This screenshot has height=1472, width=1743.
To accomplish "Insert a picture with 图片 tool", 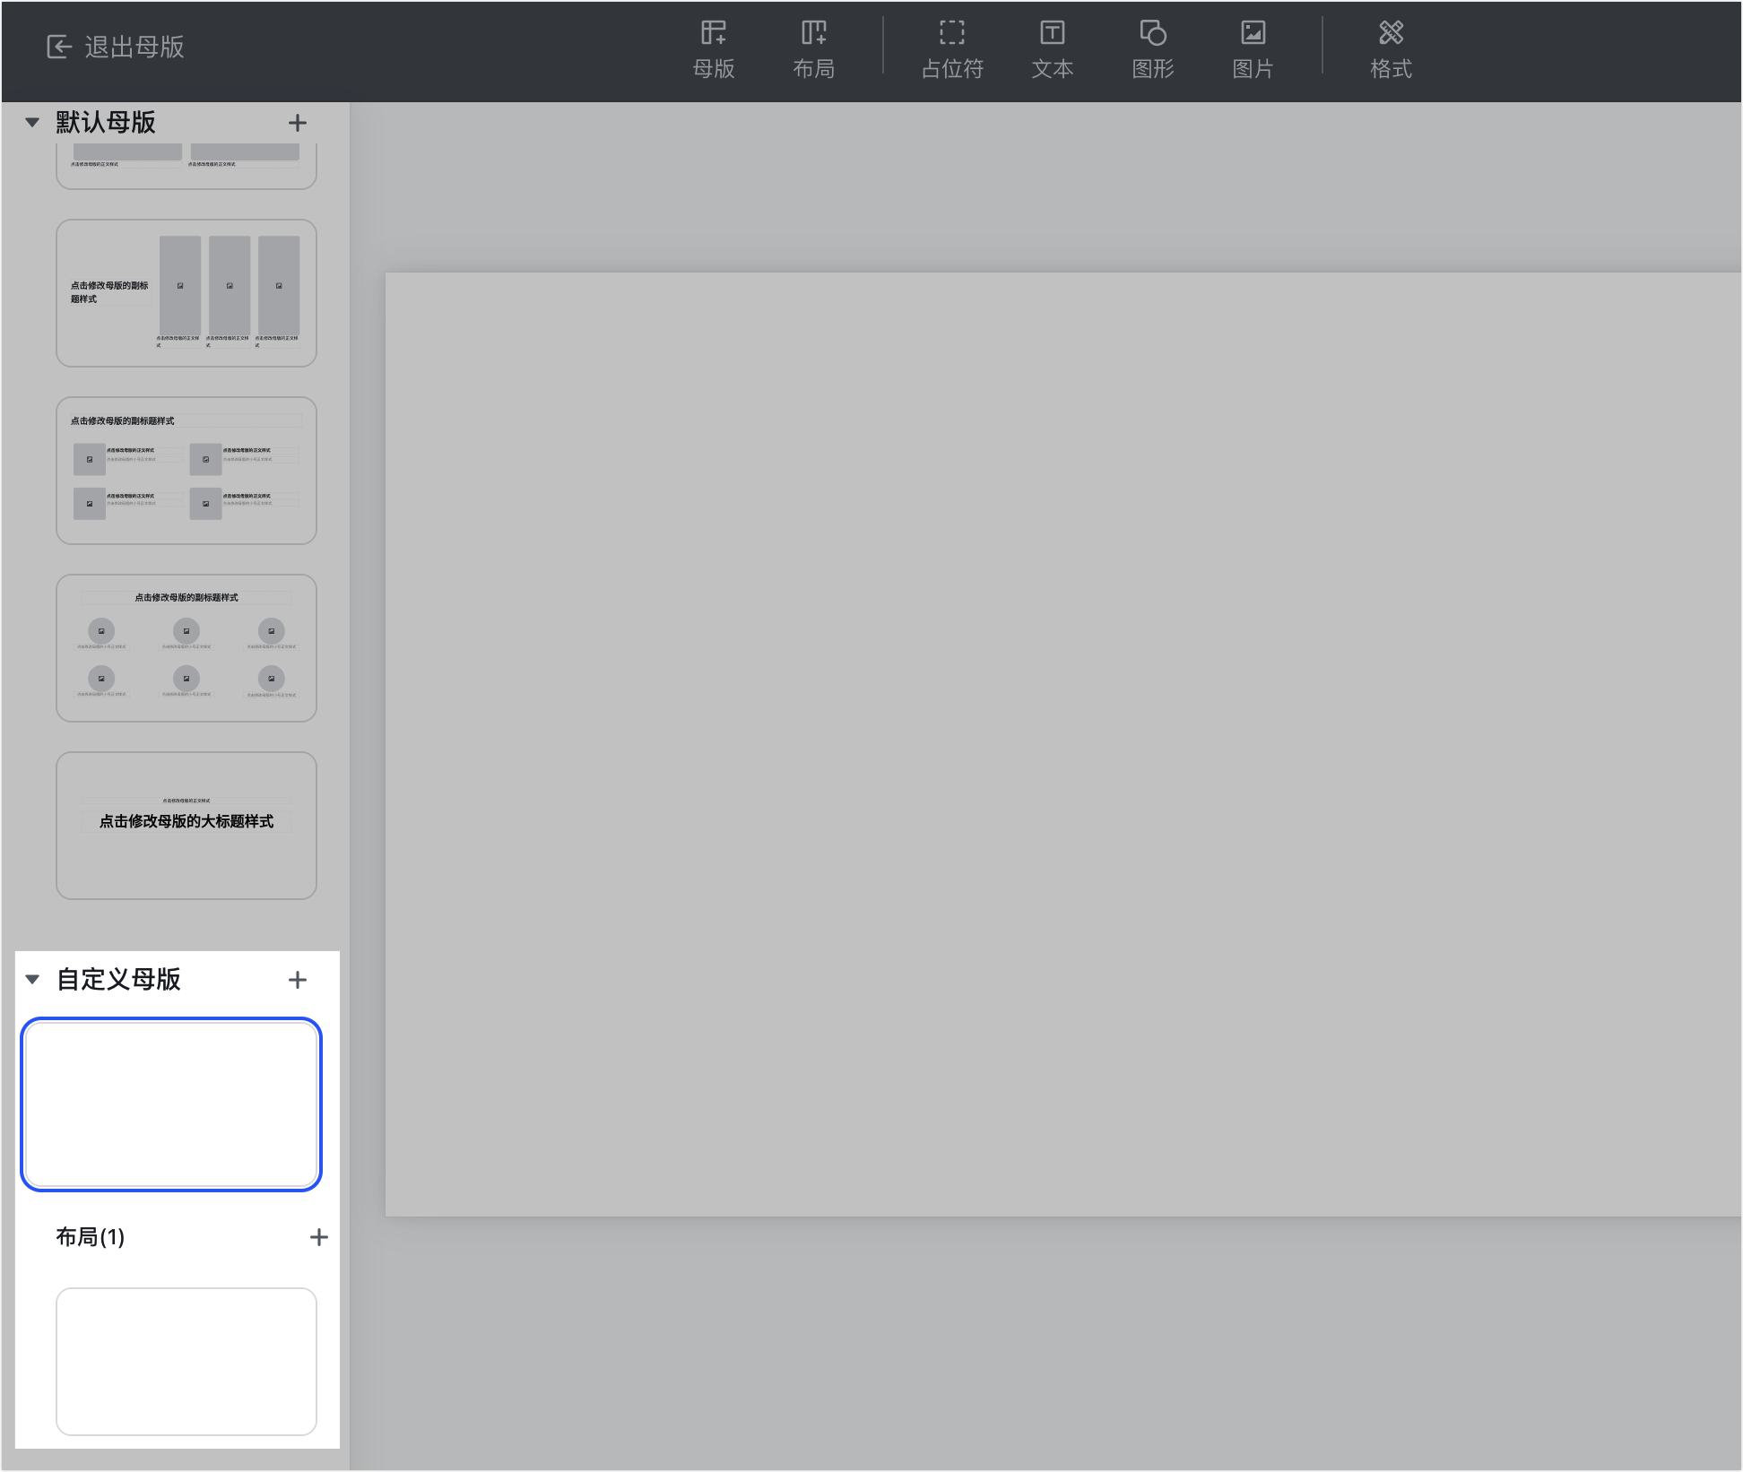I will (1253, 50).
